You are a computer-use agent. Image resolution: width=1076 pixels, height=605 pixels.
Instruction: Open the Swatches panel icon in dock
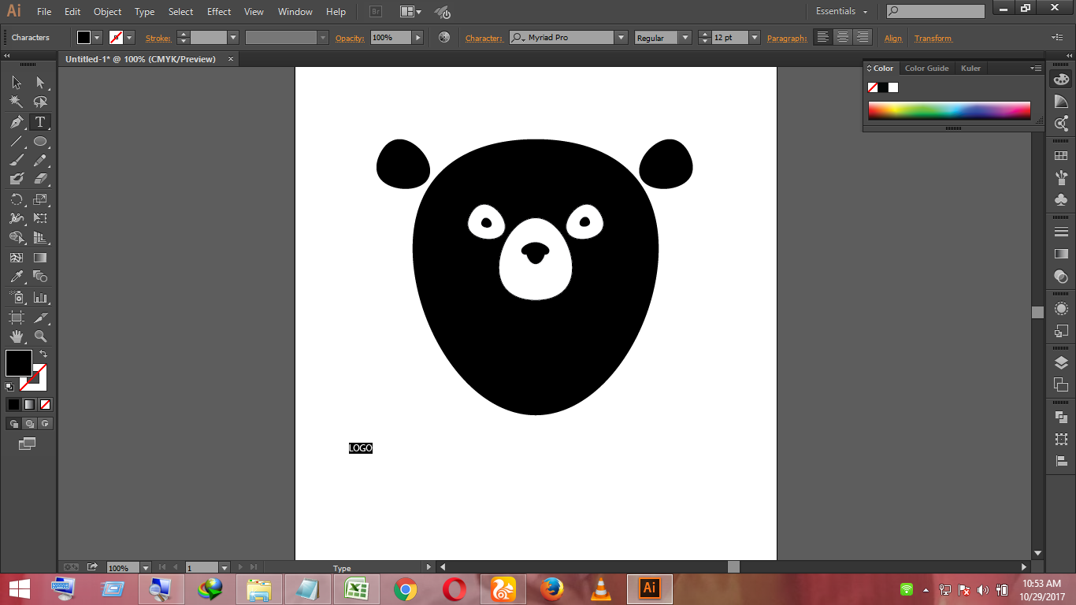(x=1061, y=156)
